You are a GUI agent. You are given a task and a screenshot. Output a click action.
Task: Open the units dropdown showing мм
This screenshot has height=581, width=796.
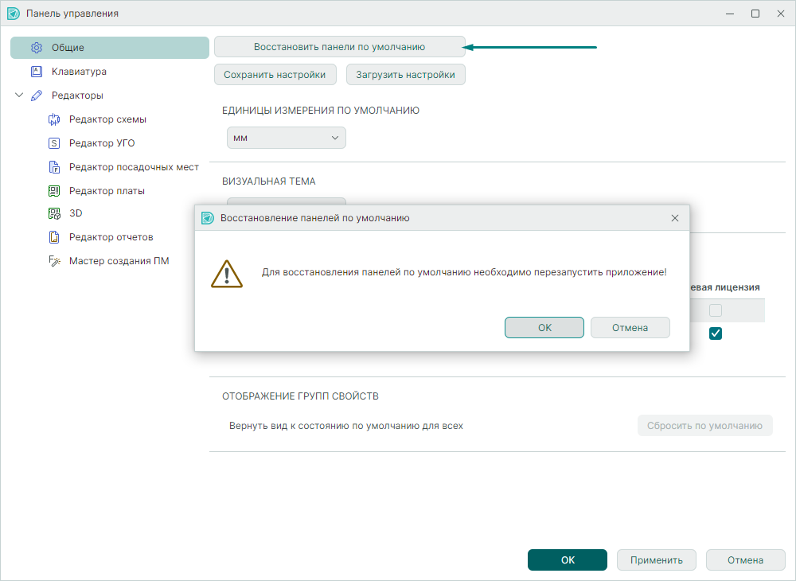[x=286, y=138]
